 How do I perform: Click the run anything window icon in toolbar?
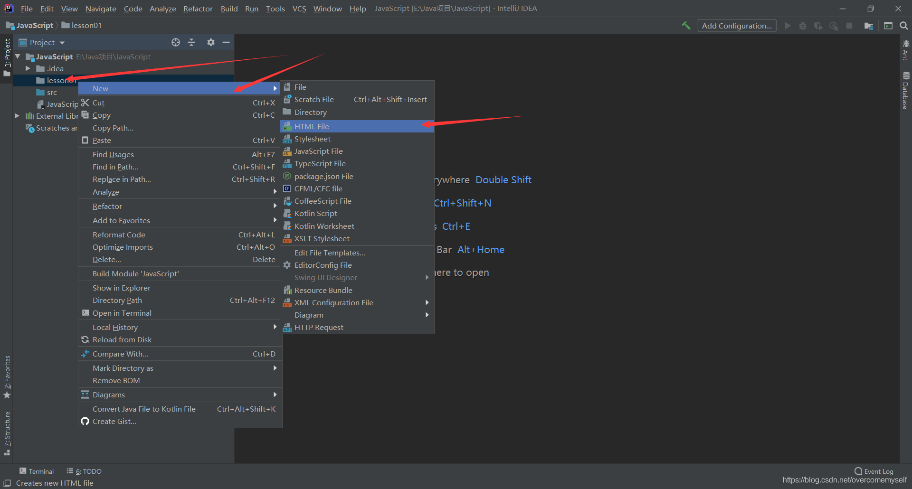point(888,26)
